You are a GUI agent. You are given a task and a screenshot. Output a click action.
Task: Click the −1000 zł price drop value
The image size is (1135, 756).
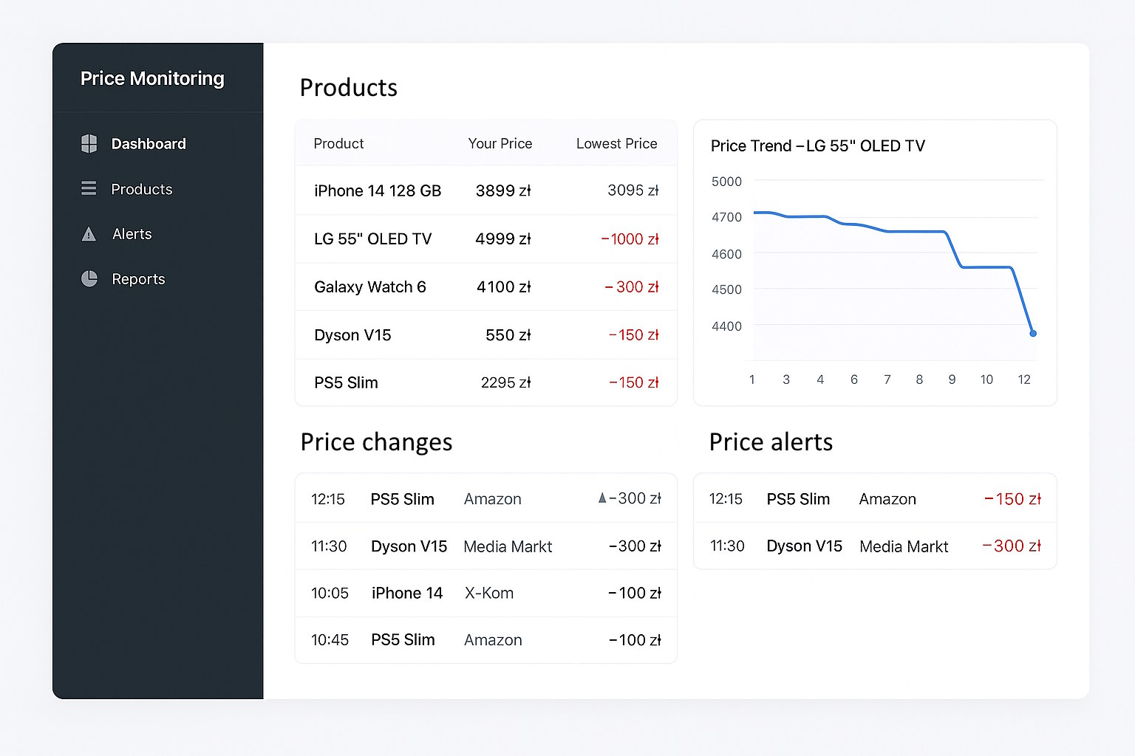[x=630, y=238]
